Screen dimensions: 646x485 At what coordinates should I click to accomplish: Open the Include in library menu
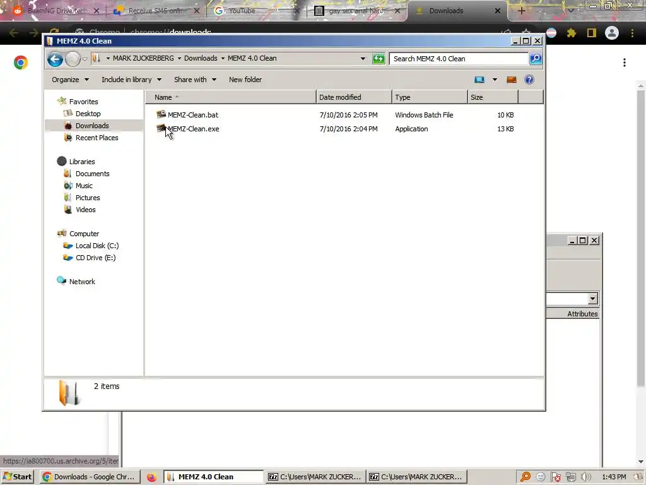(x=131, y=80)
